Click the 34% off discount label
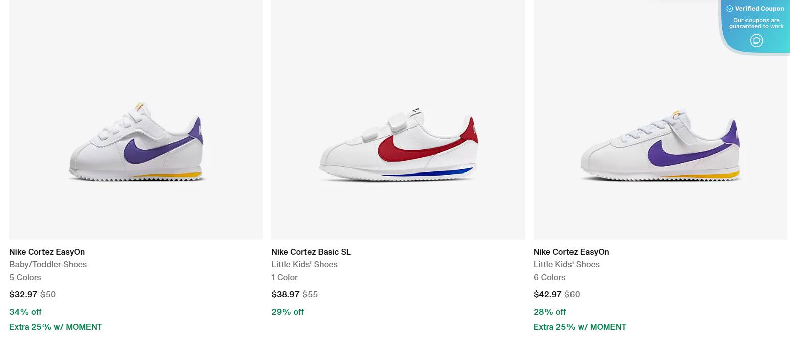The height and width of the screenshot is (347, 790). pos(25,312)
